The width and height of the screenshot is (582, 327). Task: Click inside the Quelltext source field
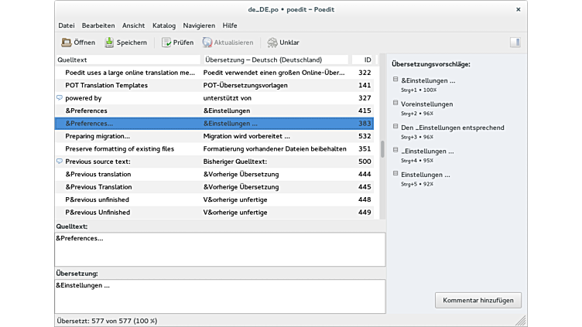click(220, 249)
